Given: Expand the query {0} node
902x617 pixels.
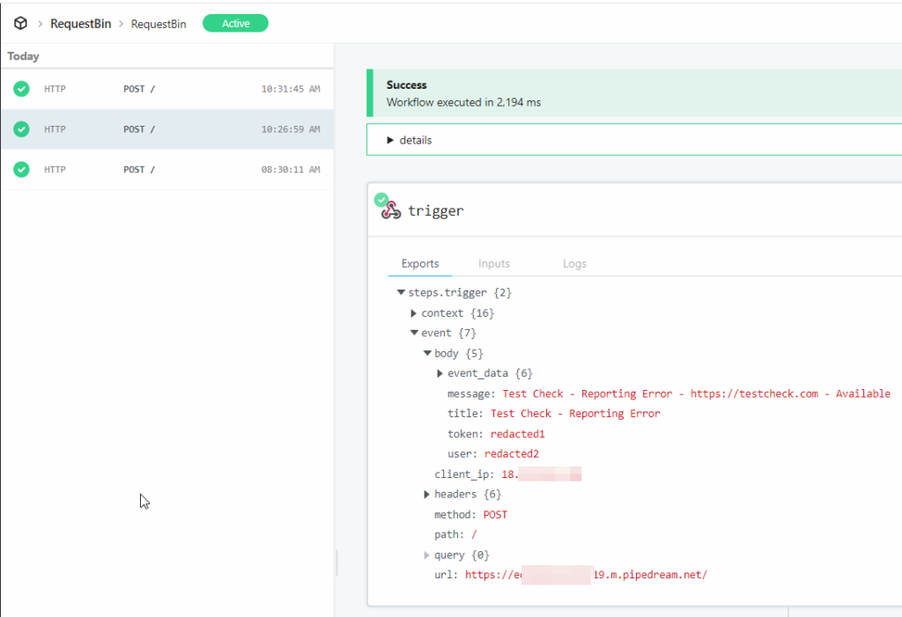Looking at the screenshot, I should (427, 555).
